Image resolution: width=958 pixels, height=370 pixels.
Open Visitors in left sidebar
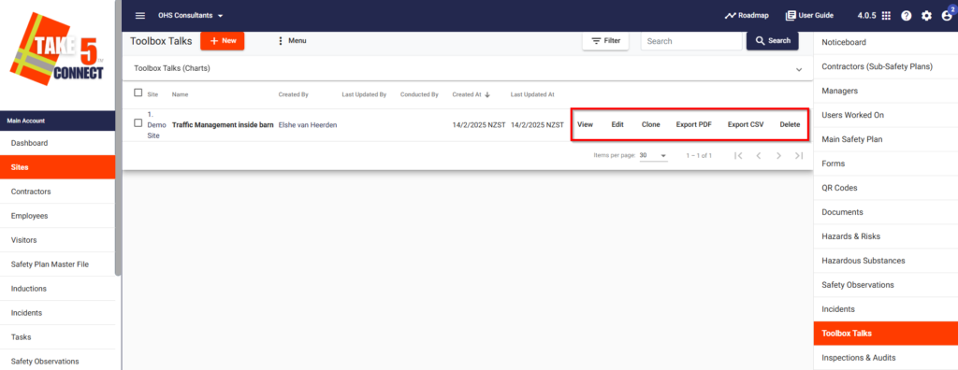pos(57,240)
